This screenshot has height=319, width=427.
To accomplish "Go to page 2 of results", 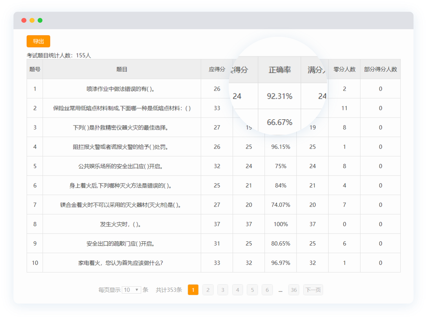I will 208,290.
